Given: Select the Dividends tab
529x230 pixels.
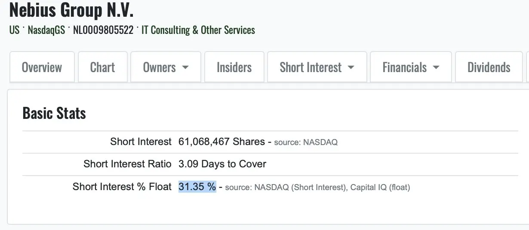Looking at the screenshot, I should click(489, 67).
